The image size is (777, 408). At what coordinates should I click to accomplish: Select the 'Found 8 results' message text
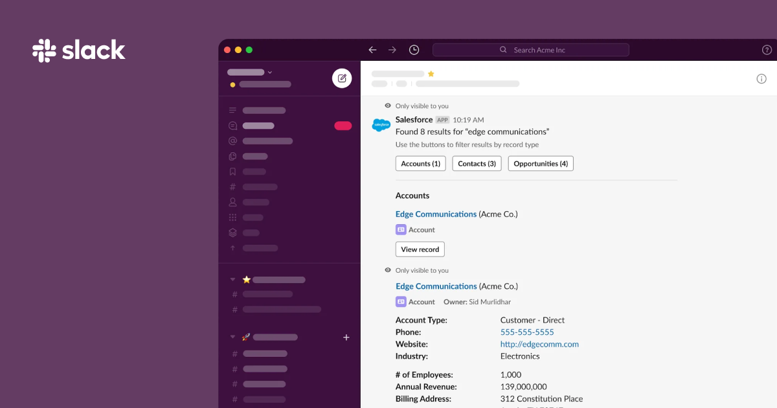tap(472, 131)
